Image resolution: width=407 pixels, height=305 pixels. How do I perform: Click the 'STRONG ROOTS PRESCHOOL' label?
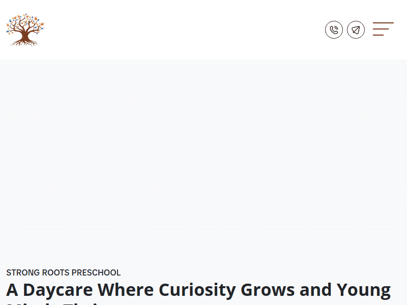64,273
